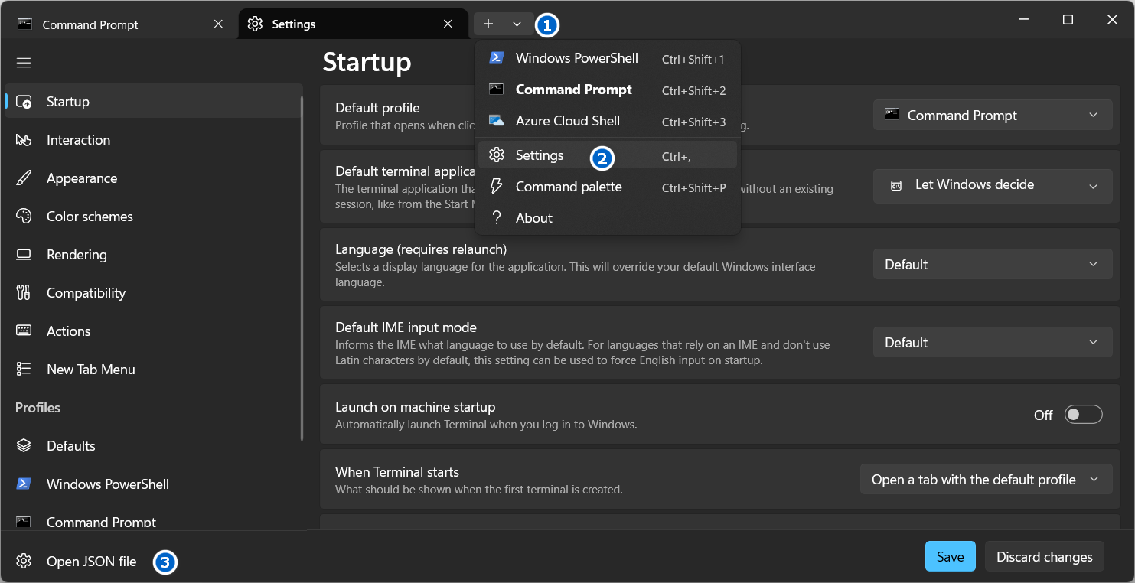Click the Actions keyboard icon
The image size is (1135, 583).
[x=24, y=331]
